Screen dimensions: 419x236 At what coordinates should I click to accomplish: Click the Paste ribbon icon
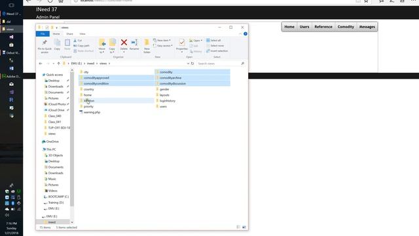click(x=67, y=45)
